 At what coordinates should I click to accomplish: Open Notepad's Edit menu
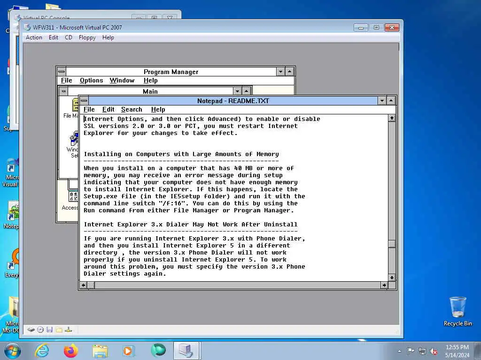[x=109, y=110]
